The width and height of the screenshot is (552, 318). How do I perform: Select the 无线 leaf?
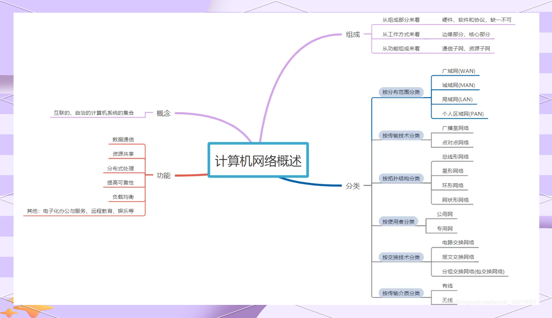[447, 300]
